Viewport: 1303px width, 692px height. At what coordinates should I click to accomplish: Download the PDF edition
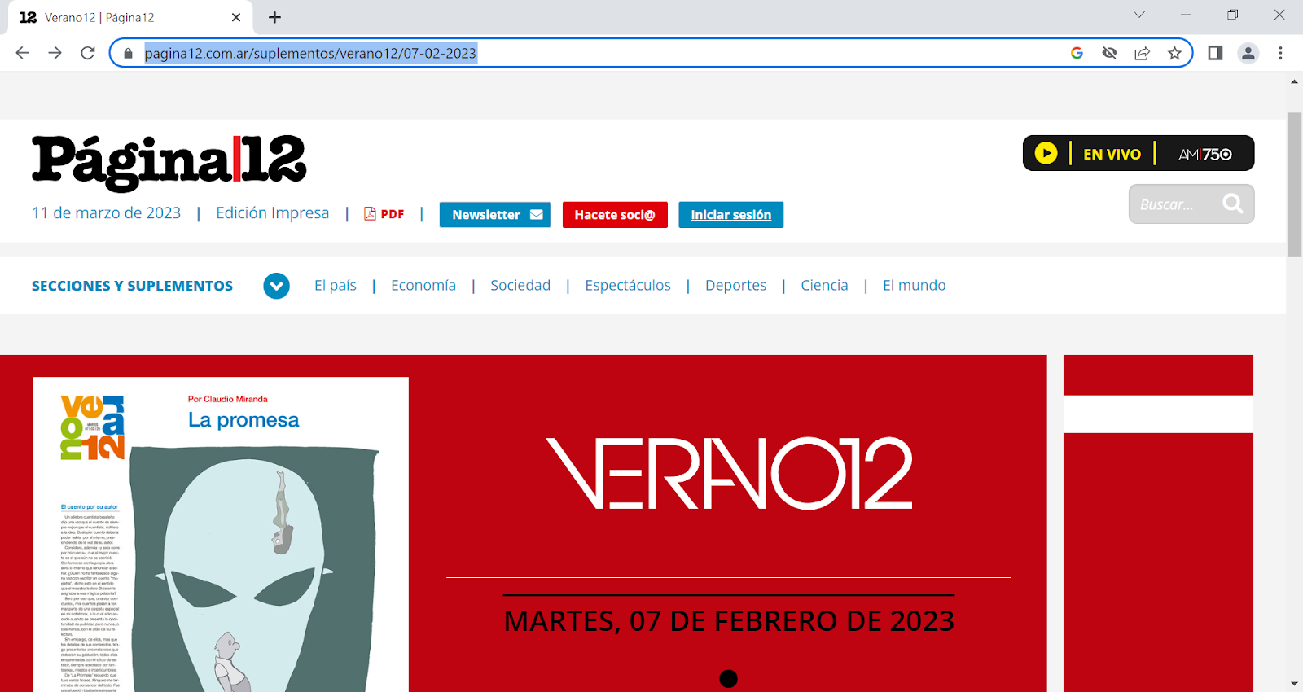point(384,214)
